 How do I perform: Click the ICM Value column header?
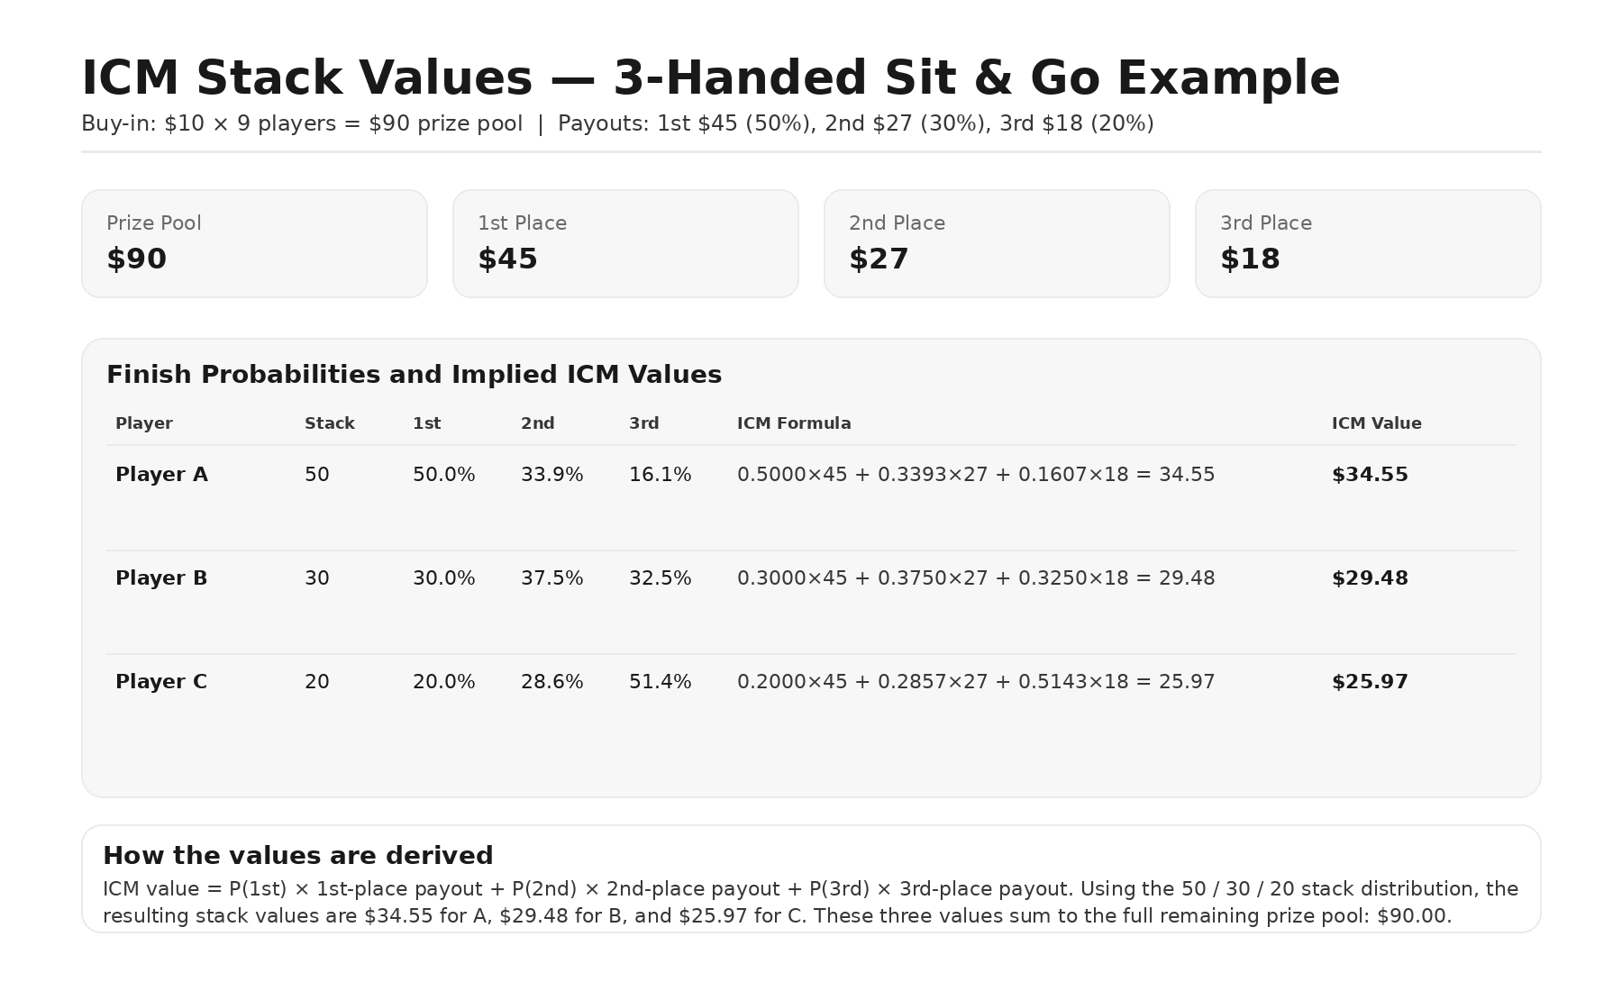[1376, 423]
